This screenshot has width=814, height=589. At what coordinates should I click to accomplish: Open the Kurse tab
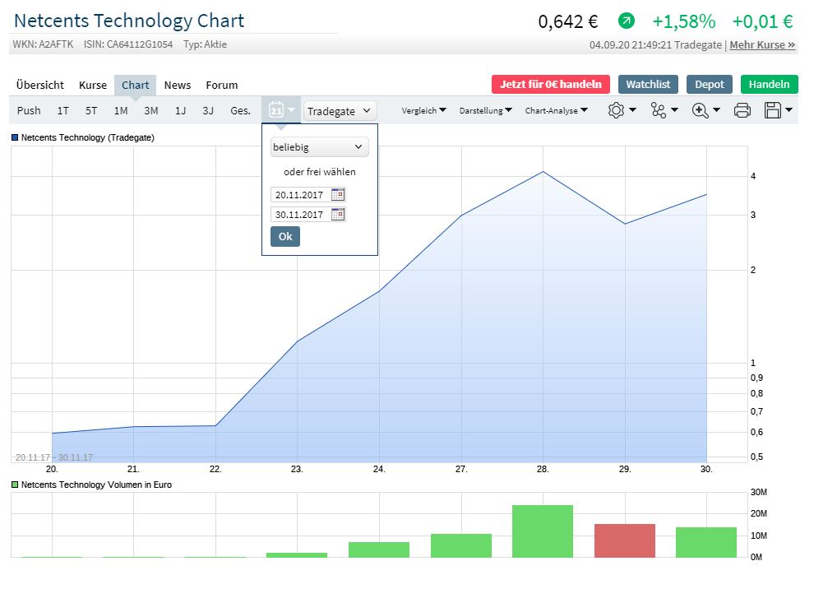click(93, 85)
